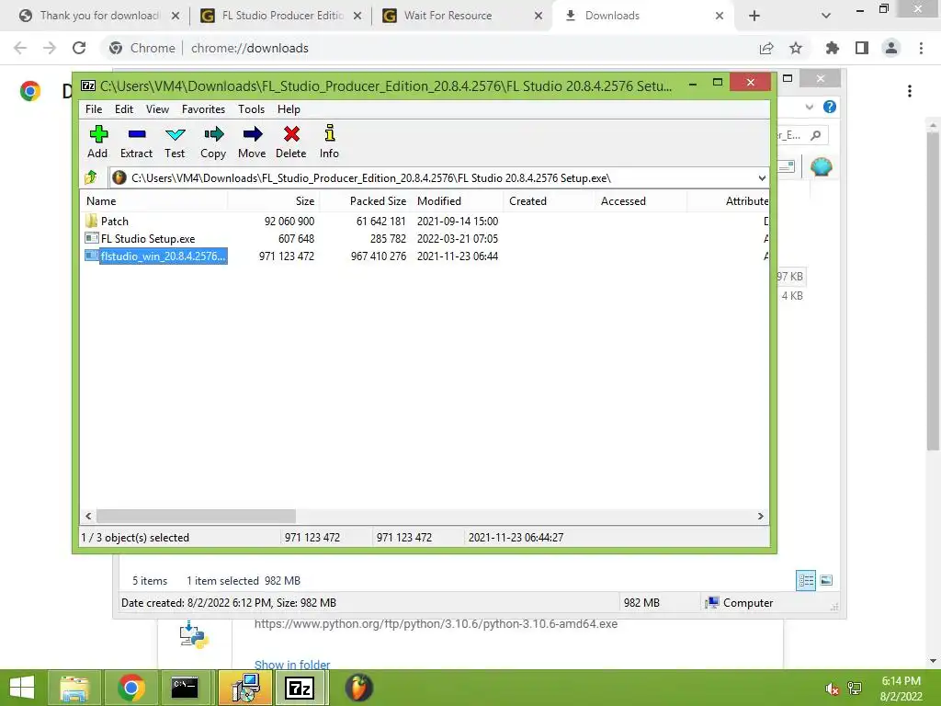Open the Windows Start button
Screen dimensions: 941x706
pos(22,688)
